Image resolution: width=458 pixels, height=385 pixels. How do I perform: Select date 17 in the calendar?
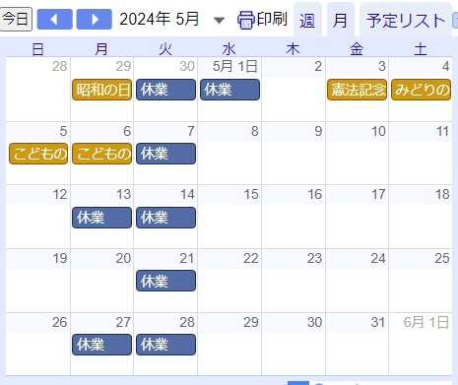click(378, 194)
